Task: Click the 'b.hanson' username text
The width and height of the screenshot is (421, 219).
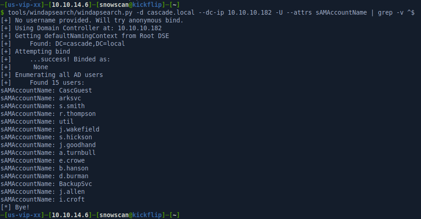Action: 74,168
